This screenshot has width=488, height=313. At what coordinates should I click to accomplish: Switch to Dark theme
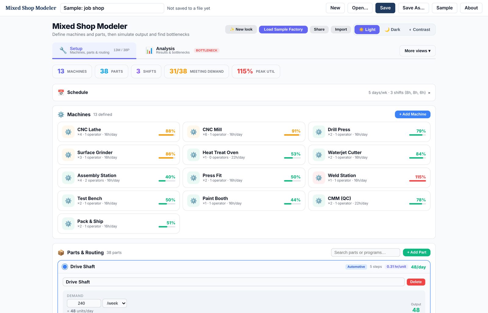[x=392, y=30]
